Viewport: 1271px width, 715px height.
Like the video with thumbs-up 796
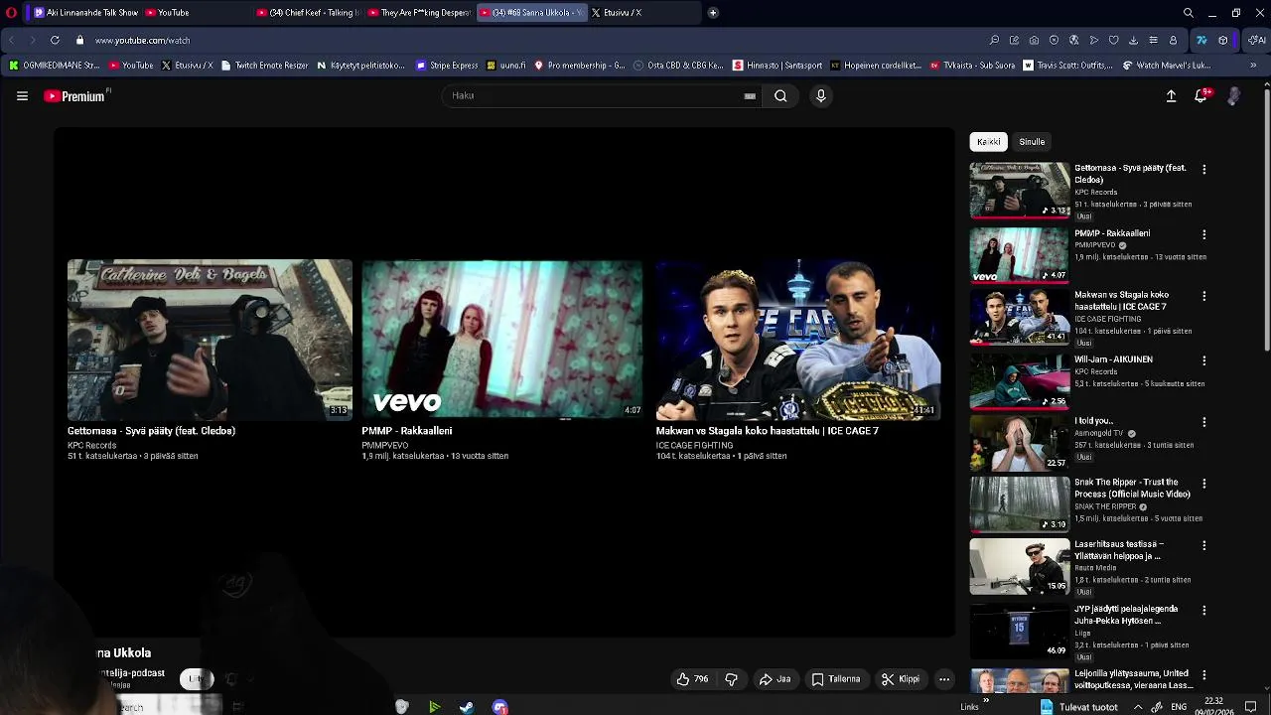coord(693,679)
